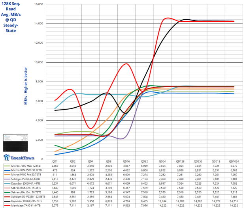Click the black DapuStor R6060 legend swatch
The image size is (245, 224).
pos(7,201)
